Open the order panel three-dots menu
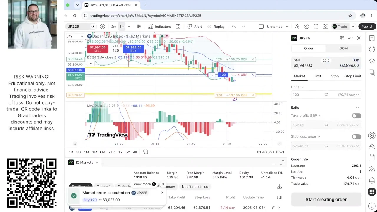This screenshot has width=377, height=212. [x=350, y=38]
